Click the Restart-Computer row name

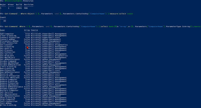9,91
